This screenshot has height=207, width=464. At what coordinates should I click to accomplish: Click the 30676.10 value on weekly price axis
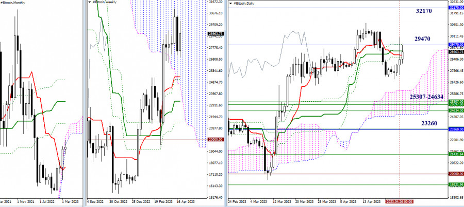(x=216, y=13)
